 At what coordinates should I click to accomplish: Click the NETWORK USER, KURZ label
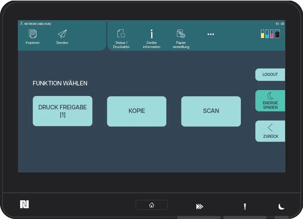pyautogui.click(x=38, y=24)
